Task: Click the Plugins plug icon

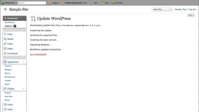Action: 5,88
